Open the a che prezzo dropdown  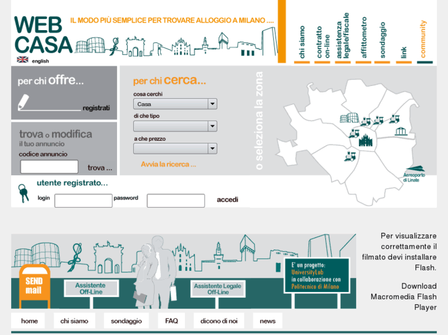coord(175,149)
